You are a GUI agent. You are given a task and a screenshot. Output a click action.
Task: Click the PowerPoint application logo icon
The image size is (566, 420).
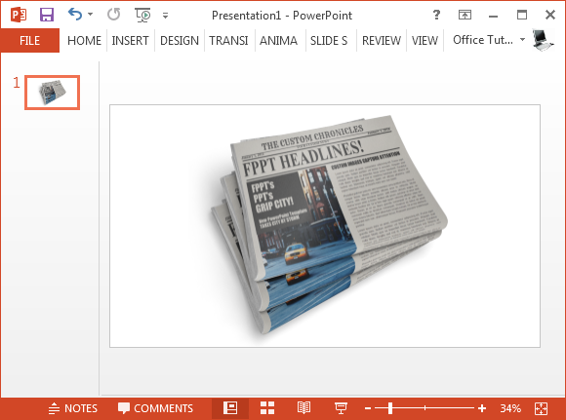[x=19, y=16]
